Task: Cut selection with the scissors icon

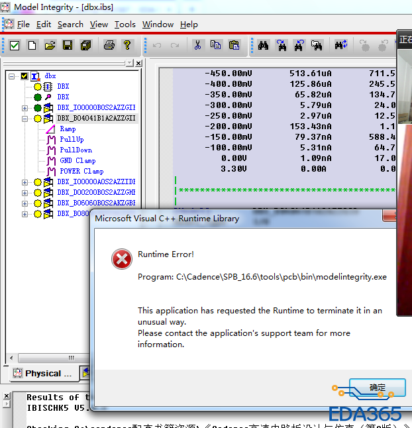Action: (198, 45)
